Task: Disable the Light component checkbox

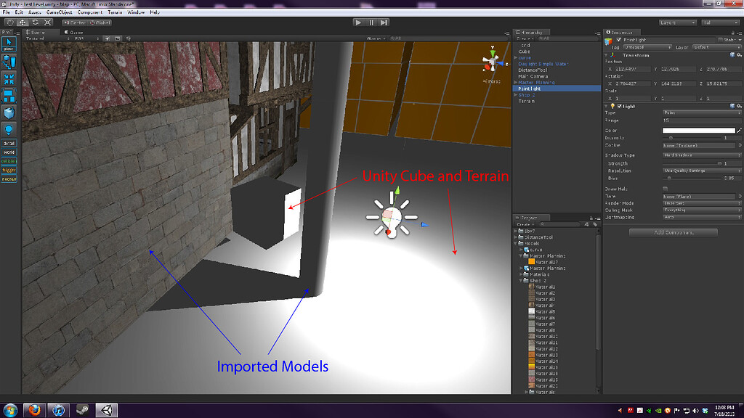Action: coord(619,106)
